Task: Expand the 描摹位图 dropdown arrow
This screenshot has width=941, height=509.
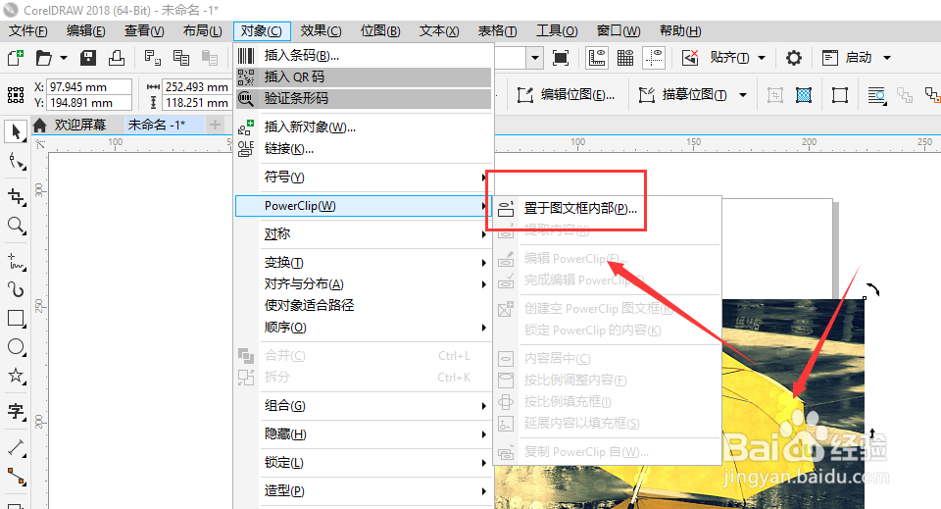Action: [x=743, y=95]
